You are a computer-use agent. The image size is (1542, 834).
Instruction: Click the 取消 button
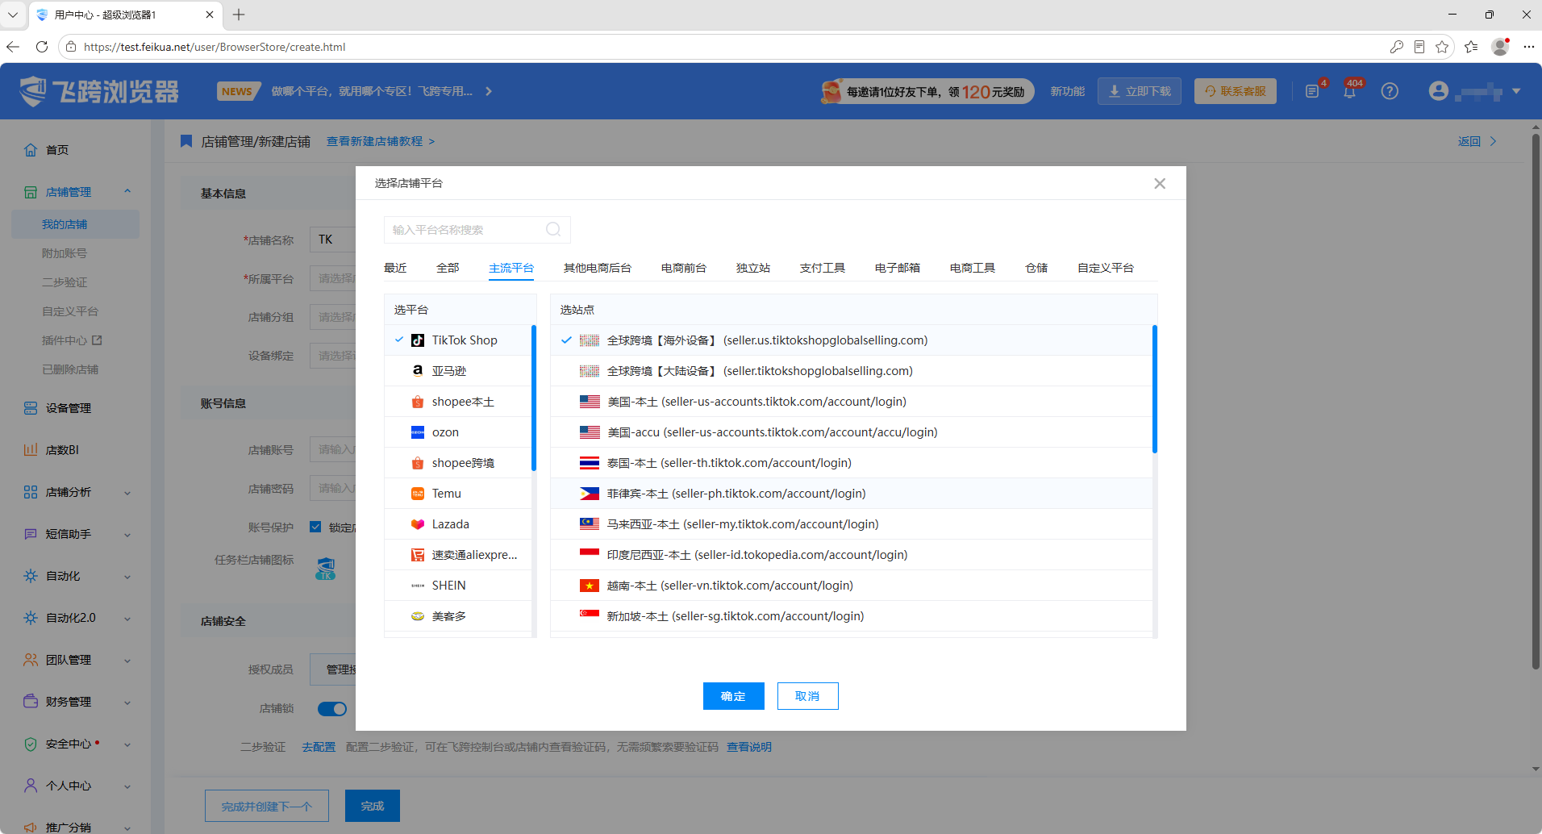(808, 696)
